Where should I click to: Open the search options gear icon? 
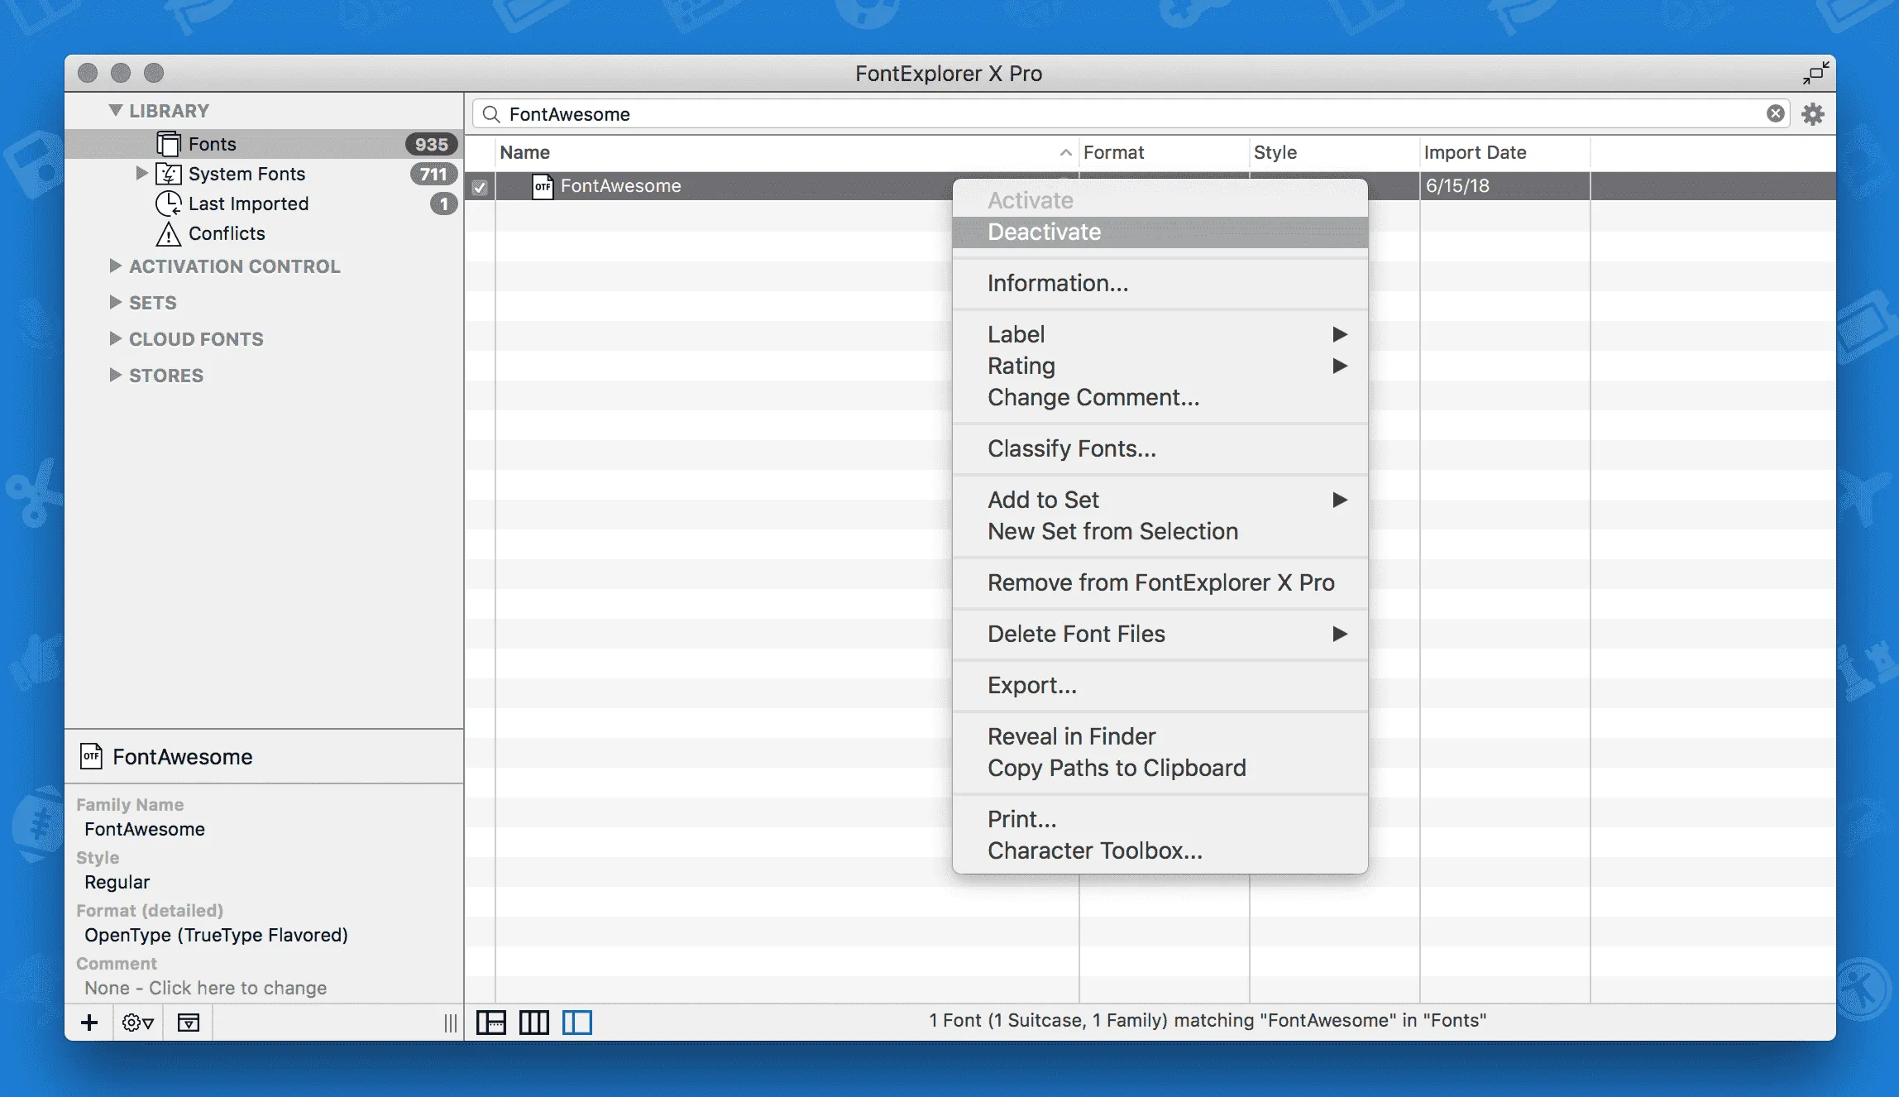coord(1813,113)
